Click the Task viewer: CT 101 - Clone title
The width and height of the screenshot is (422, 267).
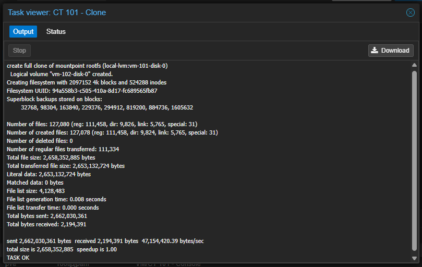pos(57,13)
